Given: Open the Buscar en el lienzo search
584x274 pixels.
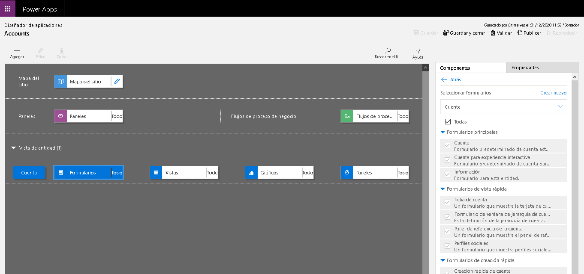Looking at the screenshot, I should [388, 50].
